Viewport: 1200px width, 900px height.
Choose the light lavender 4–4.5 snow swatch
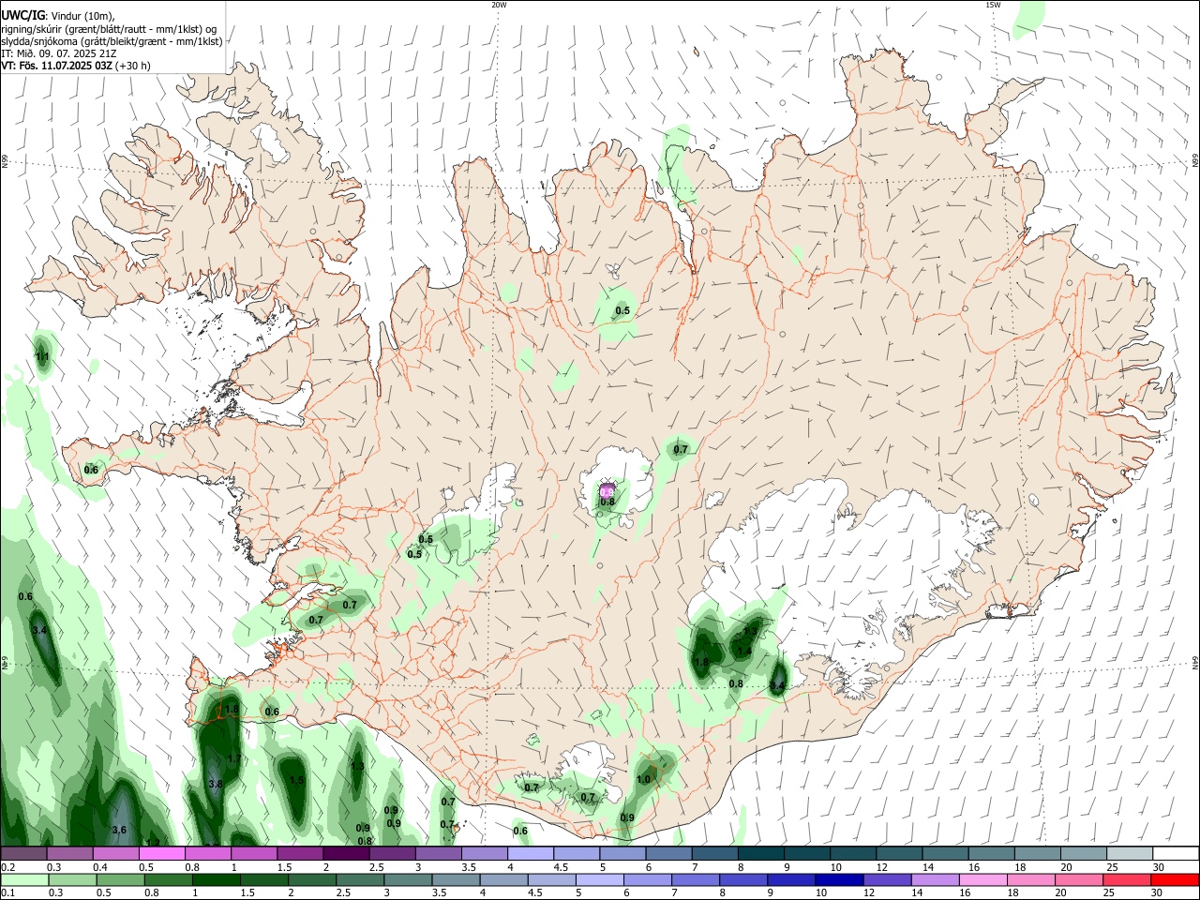pos(530,854)
